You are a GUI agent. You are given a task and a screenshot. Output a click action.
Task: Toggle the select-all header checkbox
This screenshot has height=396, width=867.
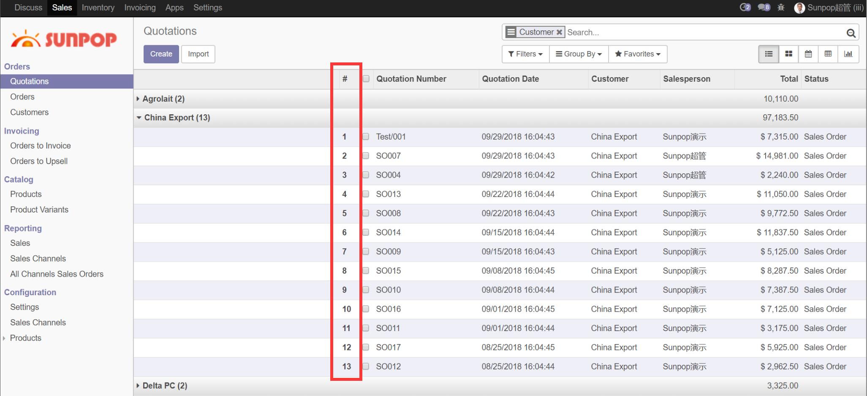pyautogui.click(x=366, y=79)
